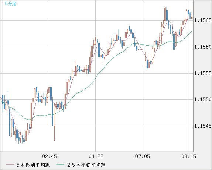Click the 1.1550 price axis label

pyautogui.click(x=203, y=100)
